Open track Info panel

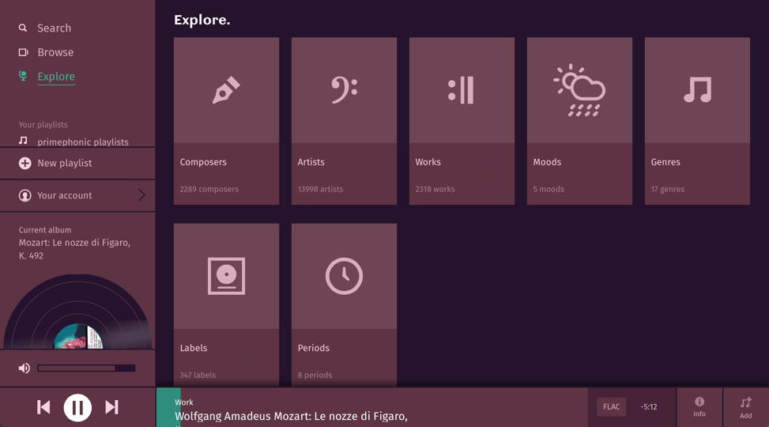tap(699, 407)
